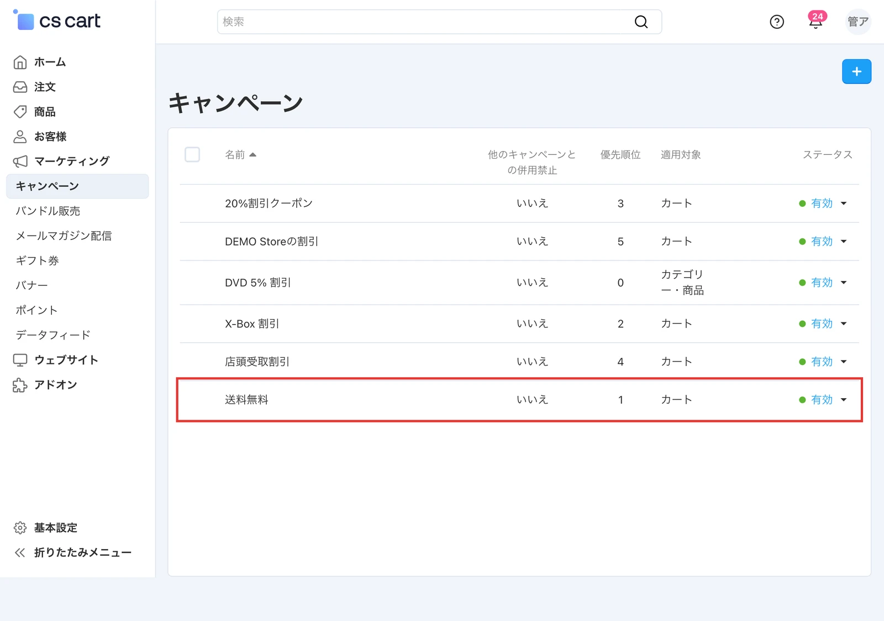Click the ステータス column header
The width and height of the screenshot is (884, 621).
[x=827, y=155]
